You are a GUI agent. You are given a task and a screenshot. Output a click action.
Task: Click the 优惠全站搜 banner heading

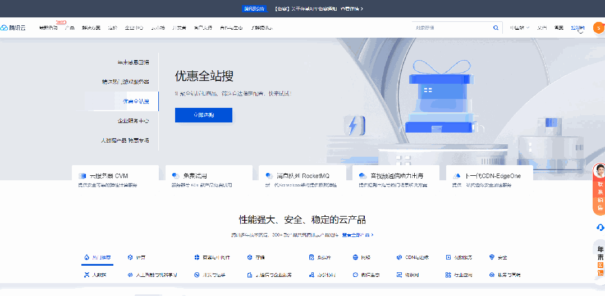[x=204, y=76]
